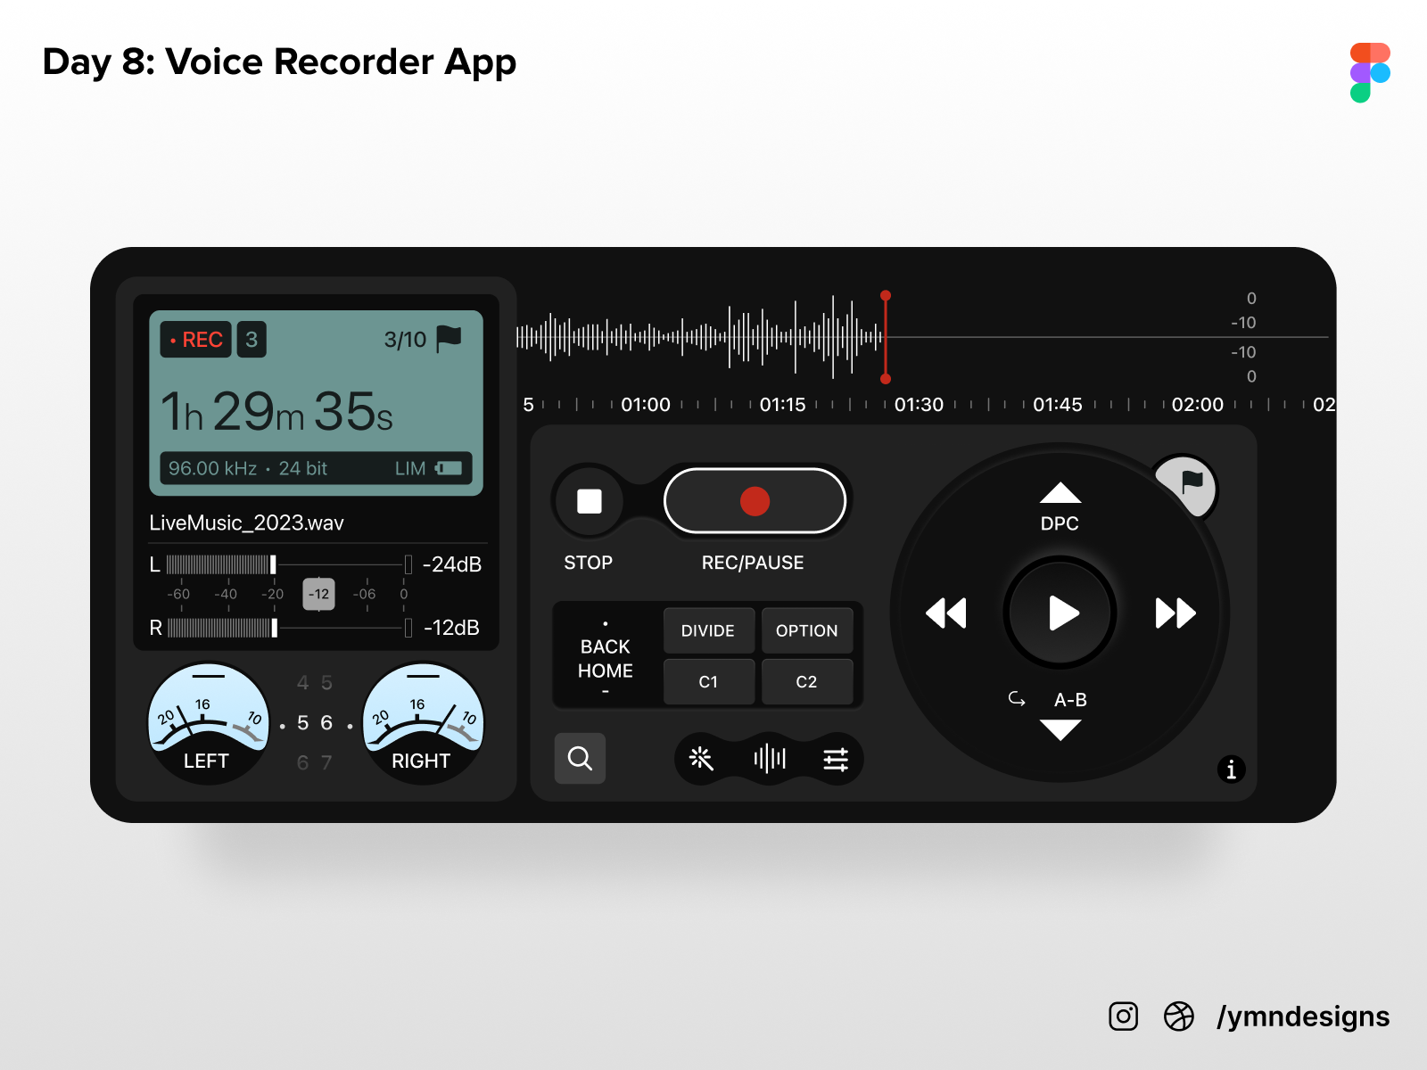Screen dimensions: 1427x1070
Task: Open the waveform visualization icon
Action: pos(769,759)
